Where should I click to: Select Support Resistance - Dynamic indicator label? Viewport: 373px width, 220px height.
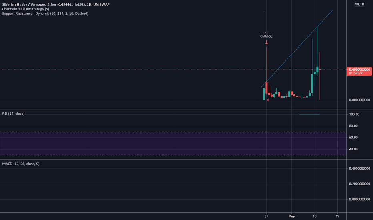click(45, 14)
